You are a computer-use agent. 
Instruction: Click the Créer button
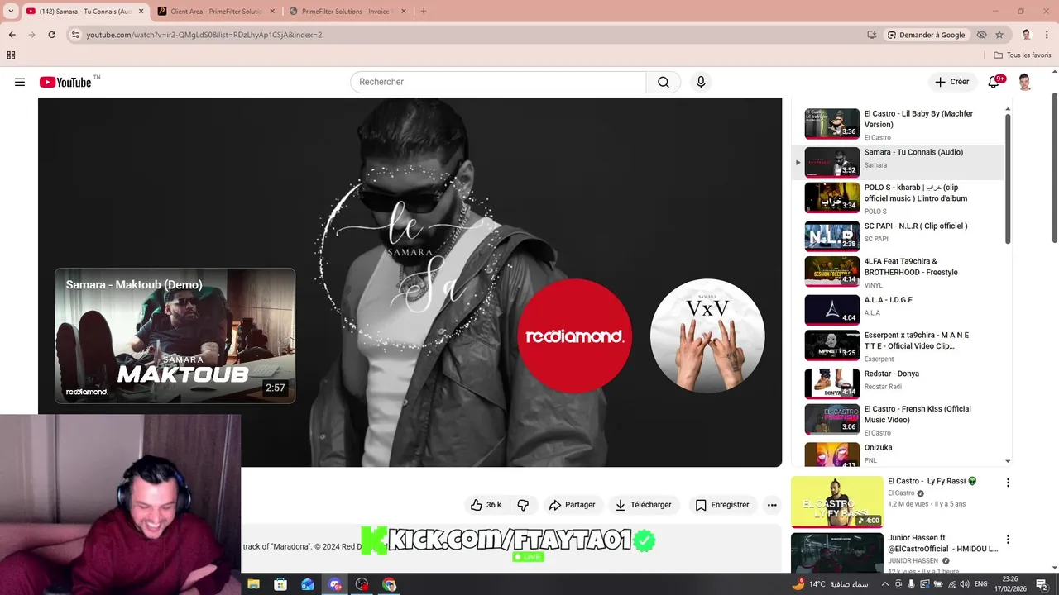tap(952, 82)
